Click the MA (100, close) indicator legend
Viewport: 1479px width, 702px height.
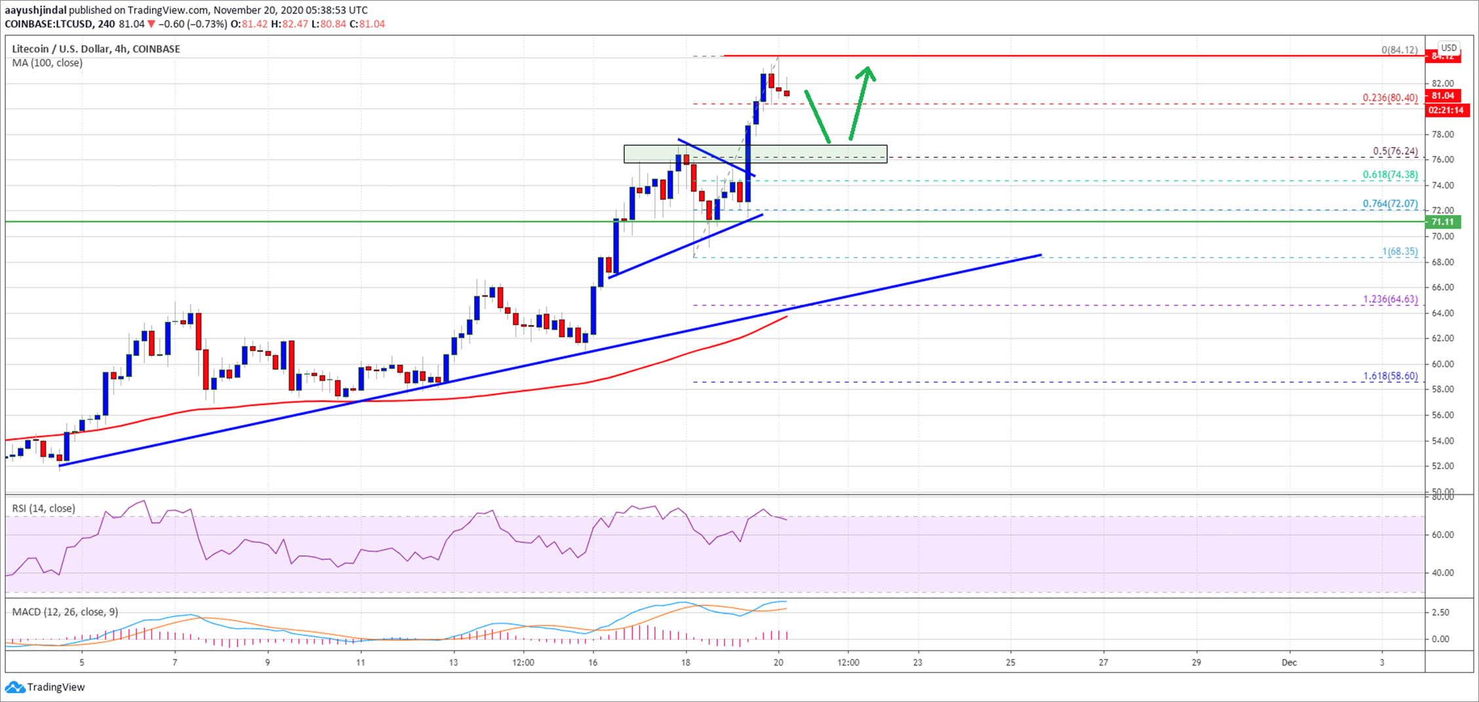click(47, 63)
